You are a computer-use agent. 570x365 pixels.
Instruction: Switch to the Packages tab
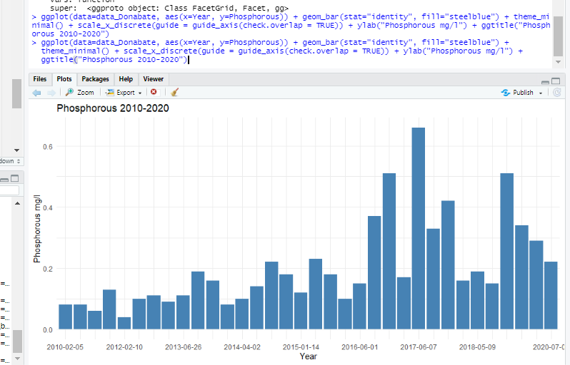(95, 79)
